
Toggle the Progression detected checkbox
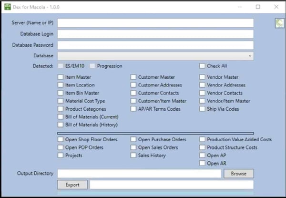92,66
